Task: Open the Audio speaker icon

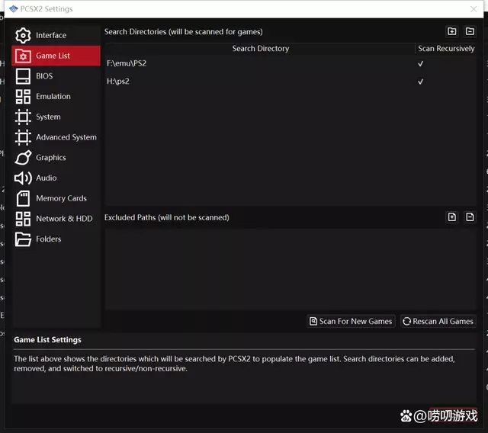Action: [x=23, y=178]
